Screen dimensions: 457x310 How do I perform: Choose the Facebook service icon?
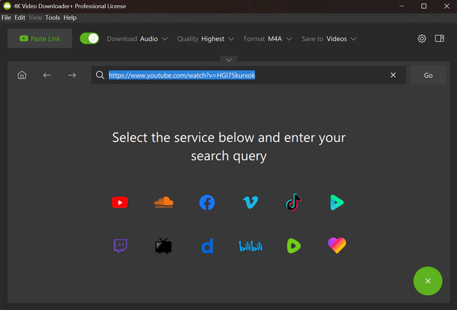[207, 202]
